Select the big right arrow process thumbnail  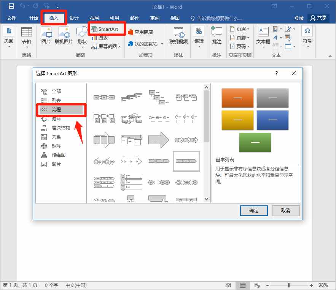pos(159,140)
